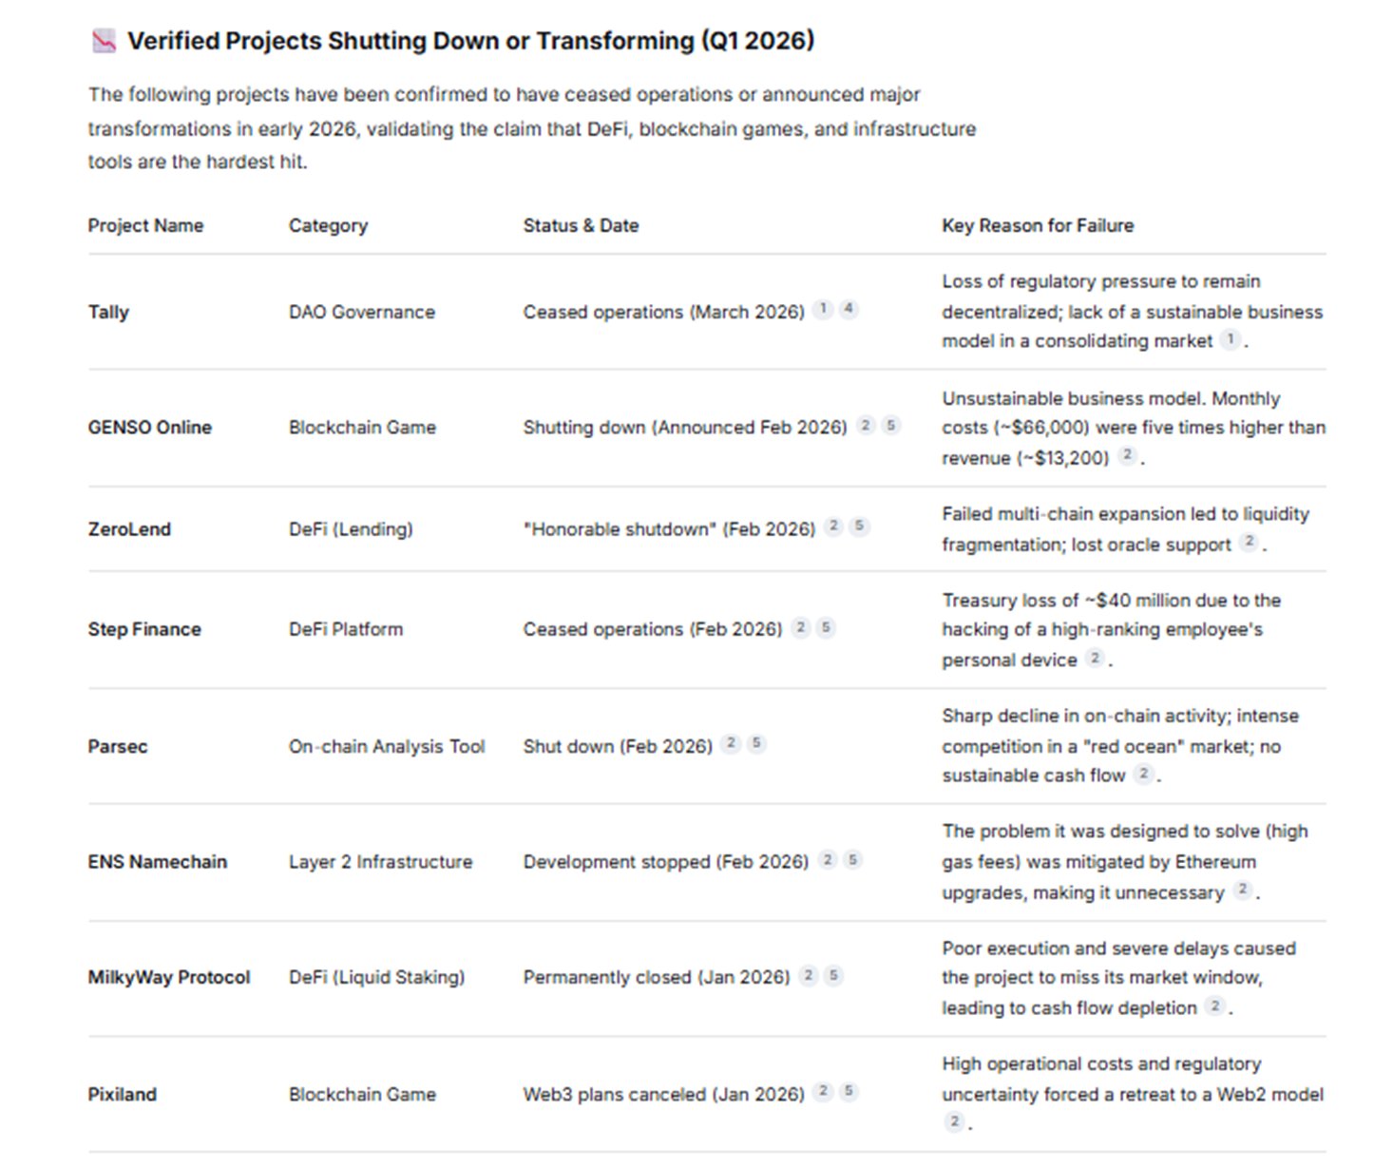Click 'Ceased operations (Feb 2026)' status text

[x=652, y=630]
